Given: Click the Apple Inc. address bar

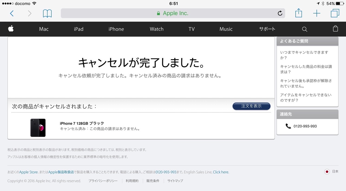Looking at the screenshot, I should click(173, 13).
